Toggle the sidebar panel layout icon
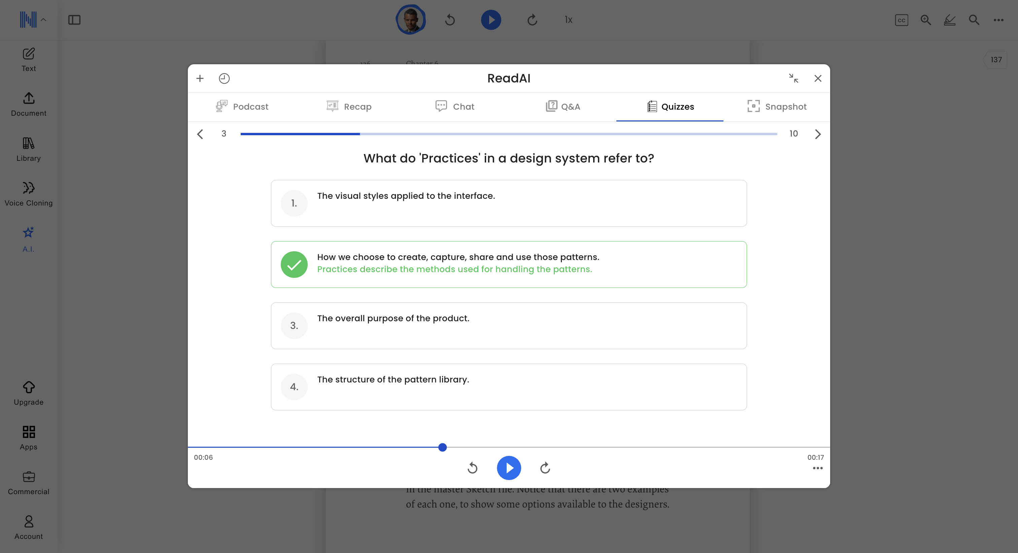Image resolution: width=1018 pixels, height=553 pixels. click(74, 20)
